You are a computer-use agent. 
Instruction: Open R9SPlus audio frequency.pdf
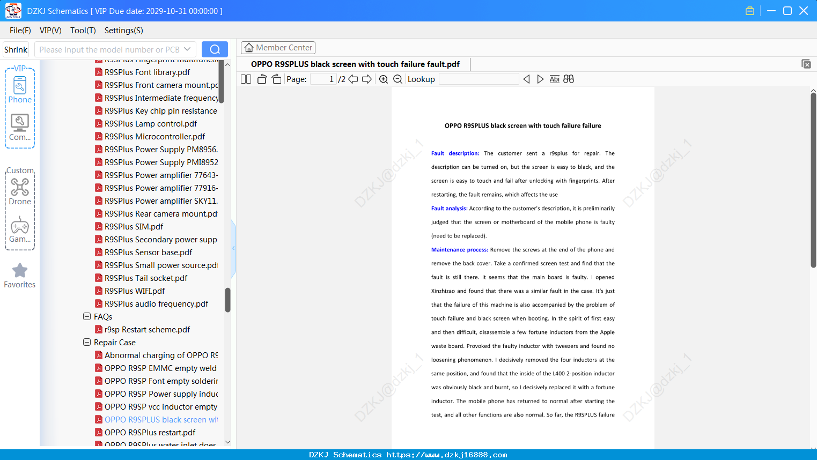[156, 303]
